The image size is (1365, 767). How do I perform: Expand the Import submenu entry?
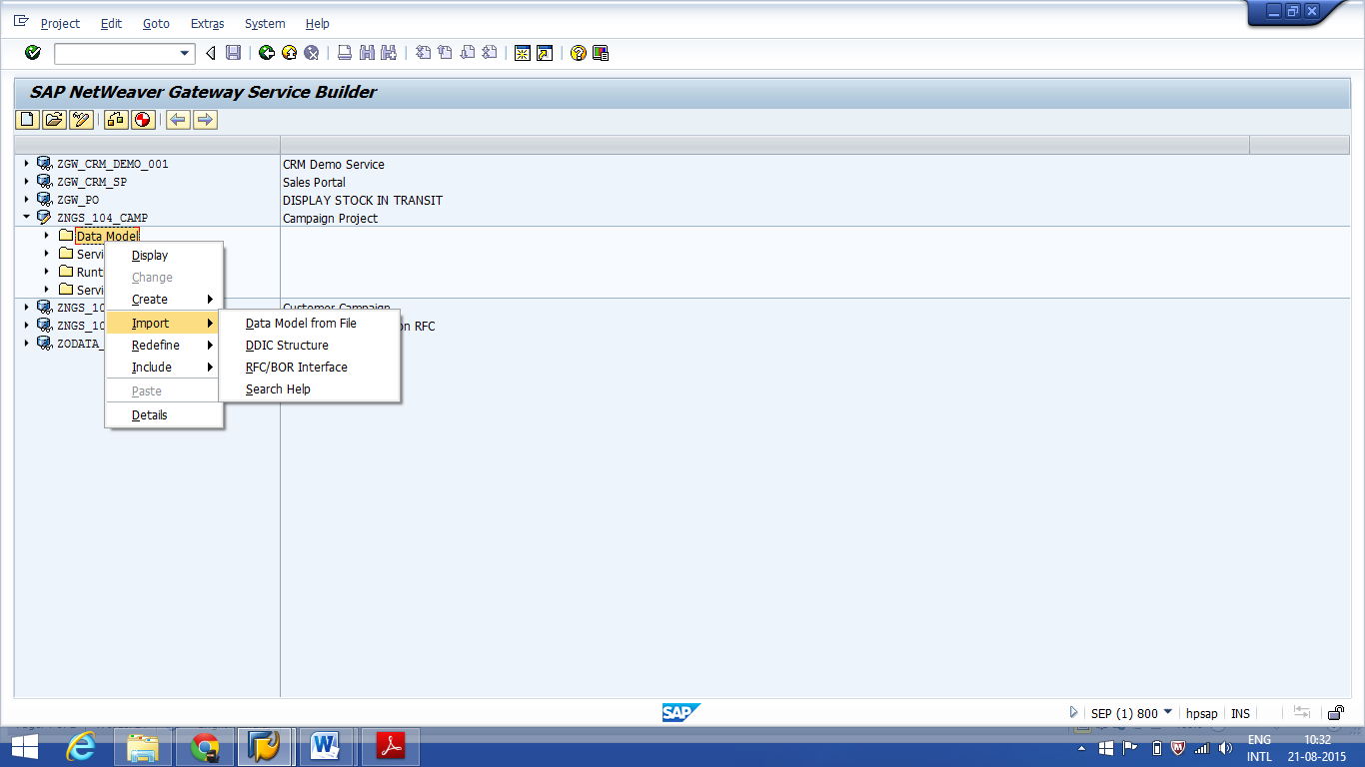point(148,323)
